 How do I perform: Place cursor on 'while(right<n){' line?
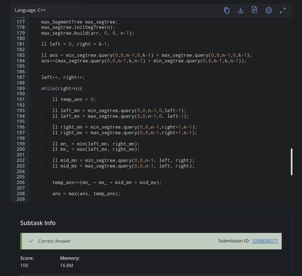(62, 88)
